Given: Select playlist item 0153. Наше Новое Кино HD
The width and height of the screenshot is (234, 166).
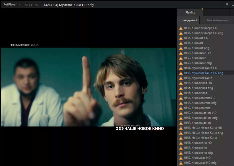Looking at the screenshot, I should (205, 128).
